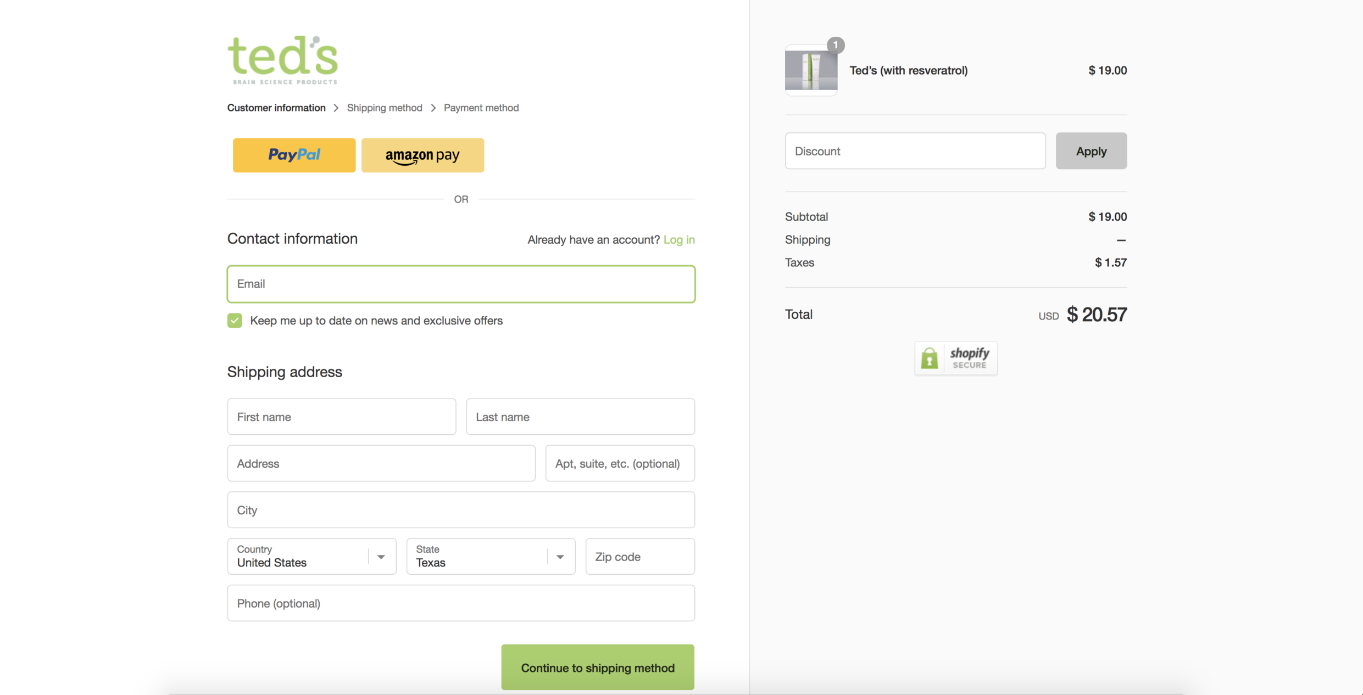Click the Shopify Secure badge
The image size is (1363, 695).
956,358
